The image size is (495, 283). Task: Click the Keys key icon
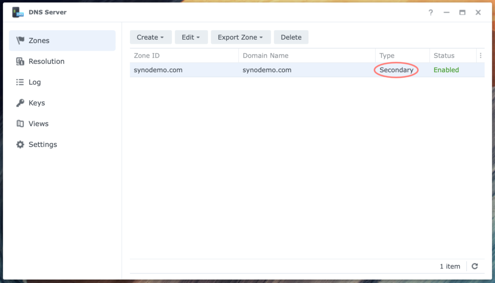[20, 103]
